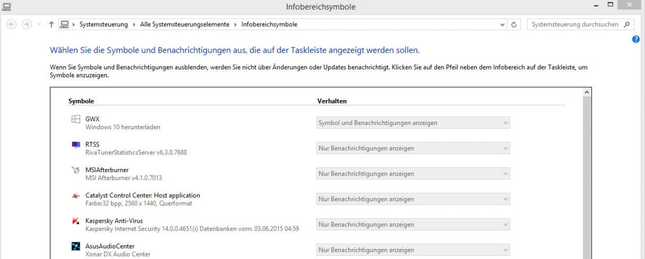Go up one level with the up arrow
645x259 pixels.
(52, 24)
